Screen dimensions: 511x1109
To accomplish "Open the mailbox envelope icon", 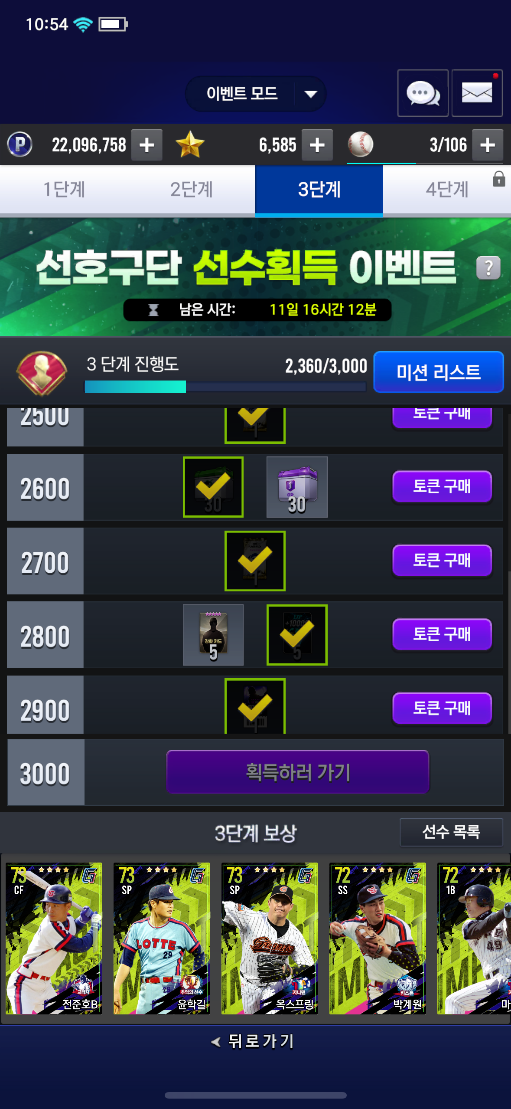I will [x=477, y=93].
